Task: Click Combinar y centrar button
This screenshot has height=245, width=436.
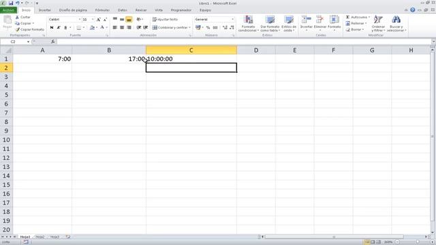Action: click(170, 27)
